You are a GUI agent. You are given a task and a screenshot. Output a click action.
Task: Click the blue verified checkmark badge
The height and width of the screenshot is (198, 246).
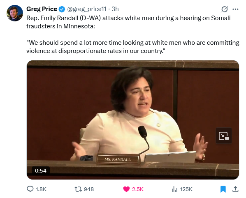point(62,9)
